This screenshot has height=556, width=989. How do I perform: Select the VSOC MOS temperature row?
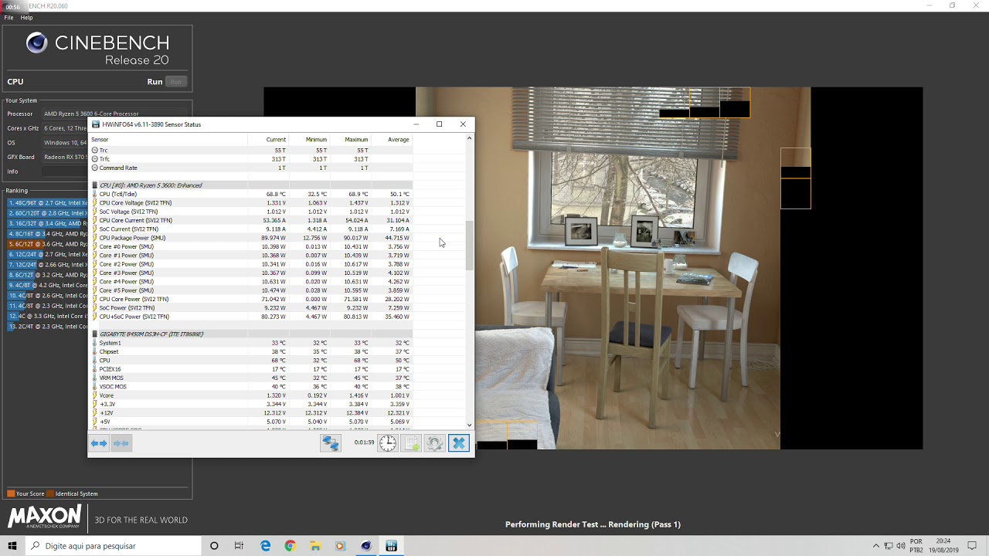pyautogui.click(x=251, y=387)
